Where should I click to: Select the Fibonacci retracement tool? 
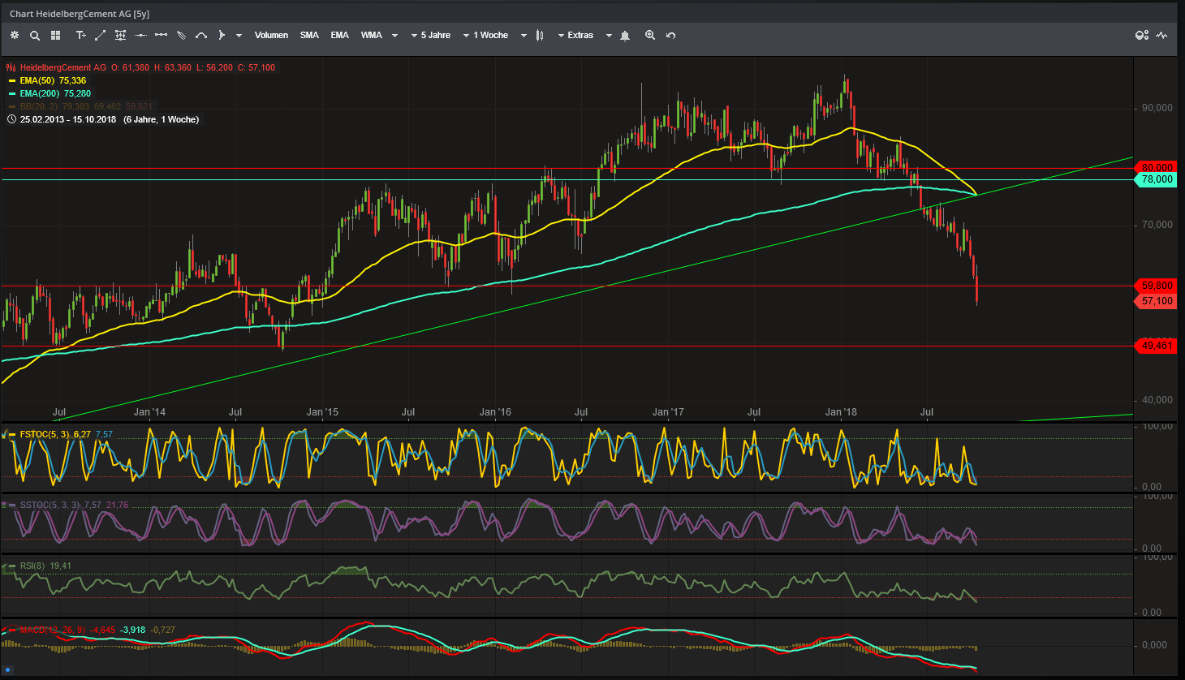click(119, 35)
